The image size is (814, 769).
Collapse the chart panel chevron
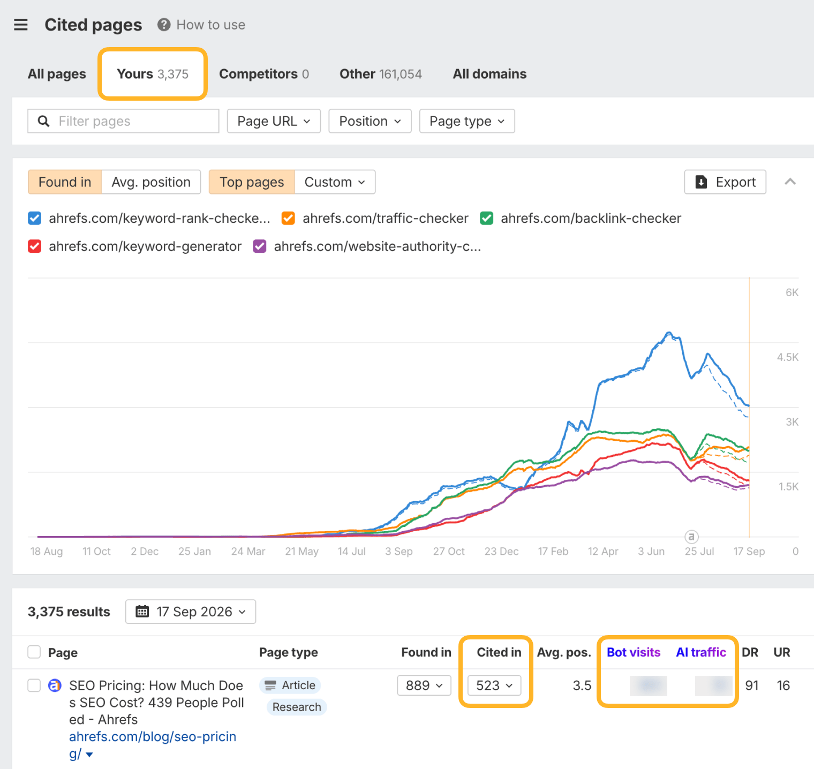click(x=790, y=182)
